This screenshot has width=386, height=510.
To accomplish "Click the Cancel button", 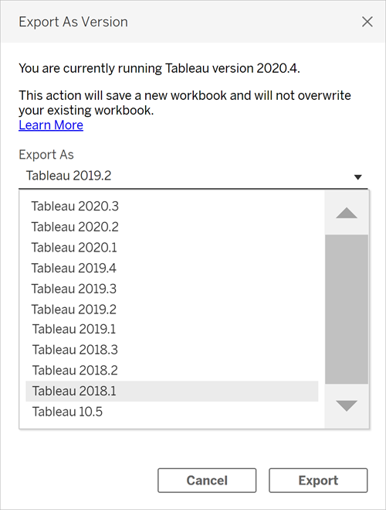I will click(207, 481).
